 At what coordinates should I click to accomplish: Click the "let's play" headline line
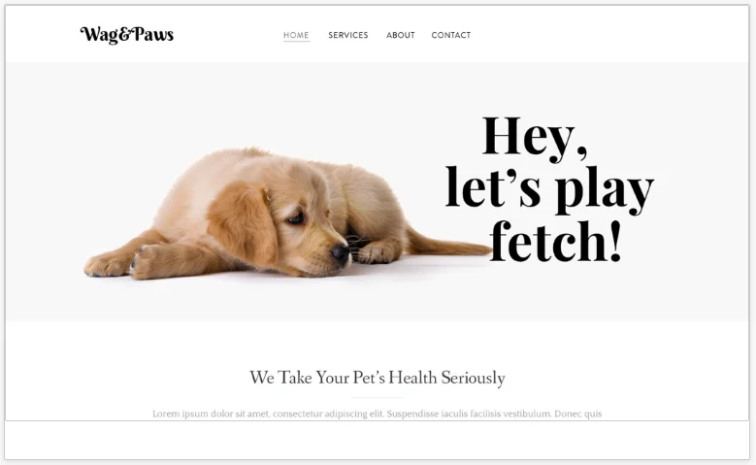(x=549, y=189)
